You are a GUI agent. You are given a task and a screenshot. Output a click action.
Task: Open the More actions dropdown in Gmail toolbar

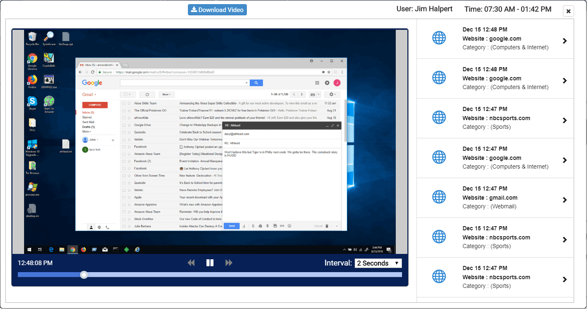(x=166, y=94)
